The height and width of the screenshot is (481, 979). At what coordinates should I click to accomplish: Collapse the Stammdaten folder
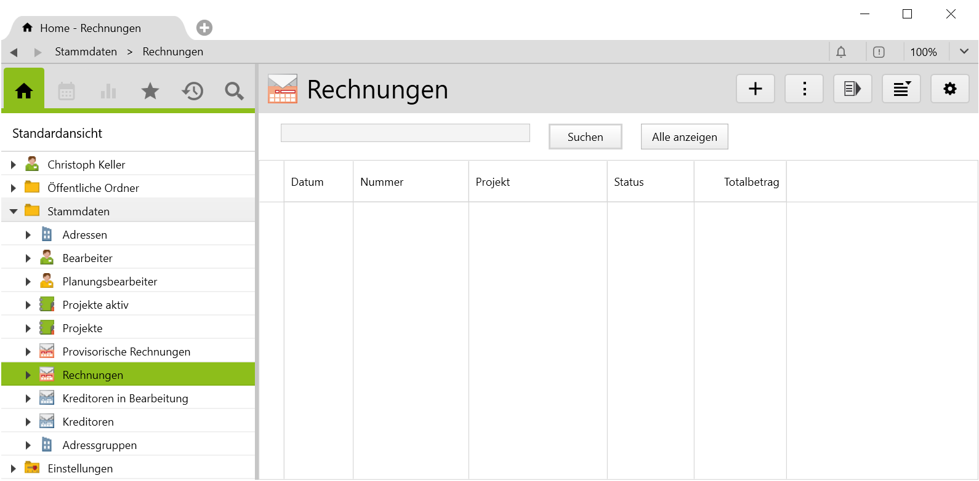[14, 212]
